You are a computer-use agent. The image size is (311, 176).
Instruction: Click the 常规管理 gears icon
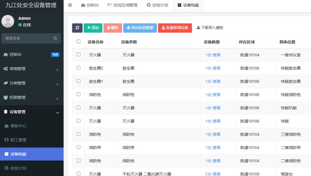point(5,69)
